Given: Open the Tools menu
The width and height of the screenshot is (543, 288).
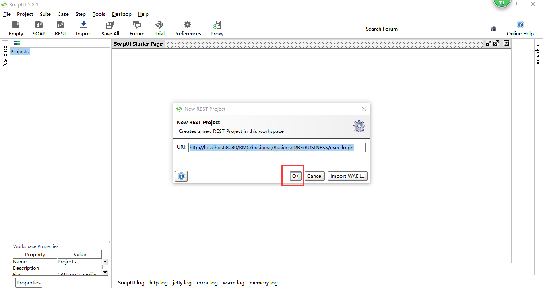Looking at the screenshot, I should click(x=99, y=14).
